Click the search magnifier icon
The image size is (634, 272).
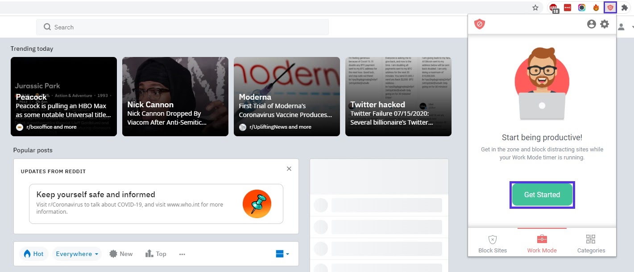[47, 27]
